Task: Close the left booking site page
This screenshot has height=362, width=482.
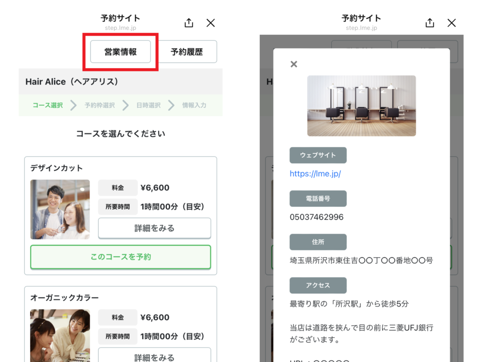Action: coord(210,23)
